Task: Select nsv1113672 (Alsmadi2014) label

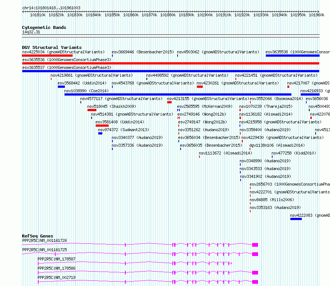Action: [x=225, y=153]
